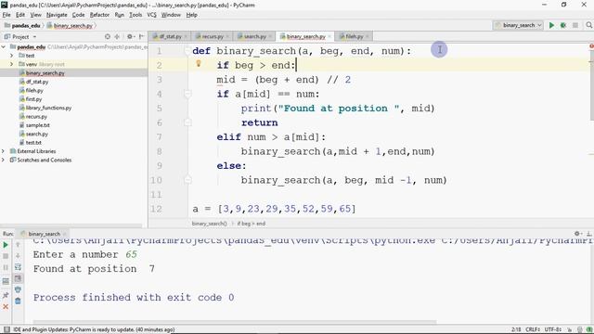
Task: Stop process using Run panel stop square
Action: coord(6,256)
